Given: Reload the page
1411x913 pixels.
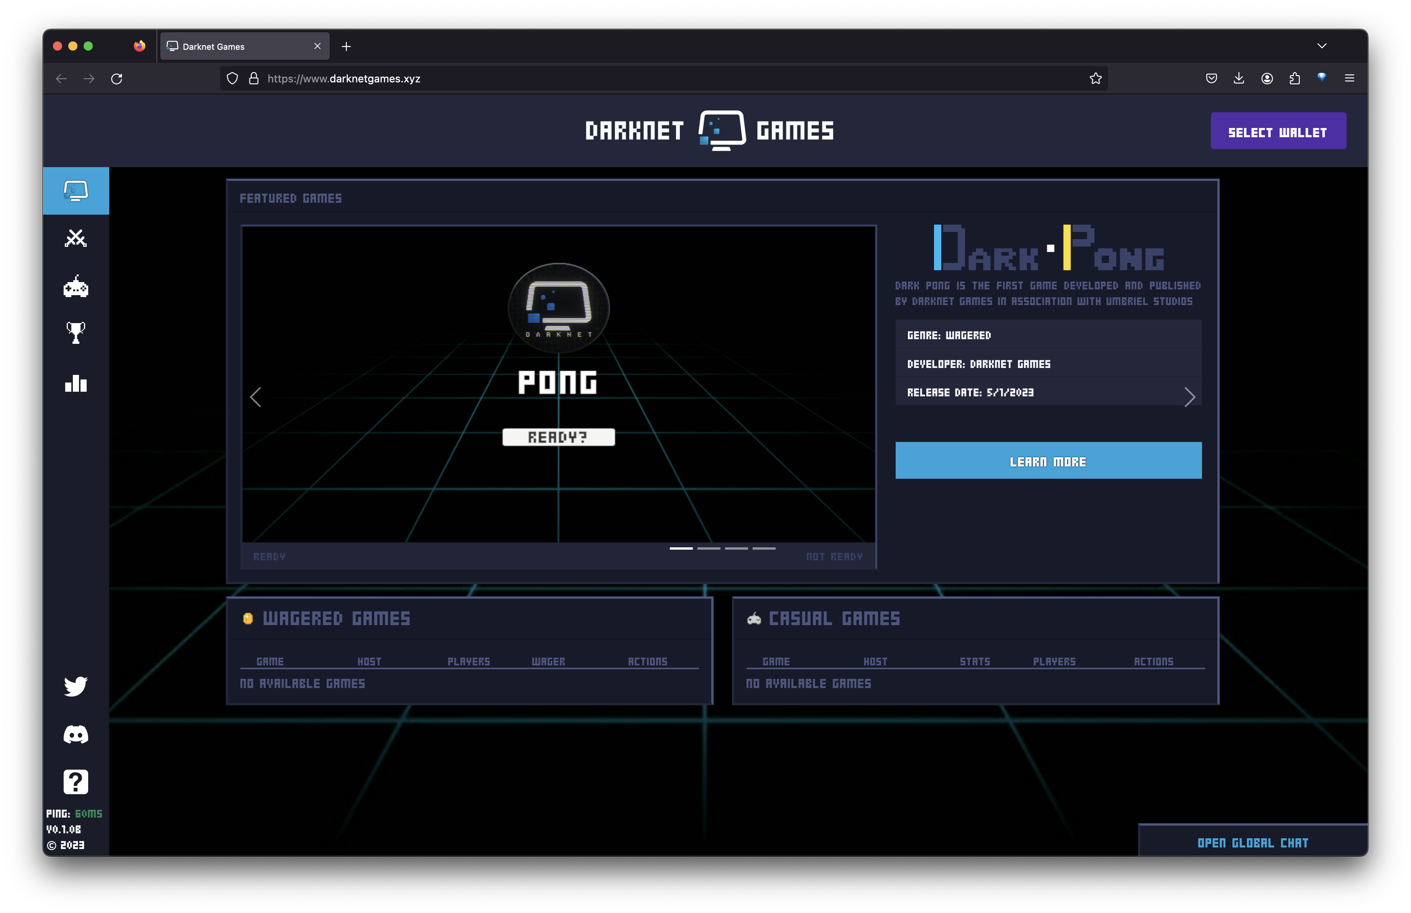Looking at the screenshot, I should click(117, 79).
